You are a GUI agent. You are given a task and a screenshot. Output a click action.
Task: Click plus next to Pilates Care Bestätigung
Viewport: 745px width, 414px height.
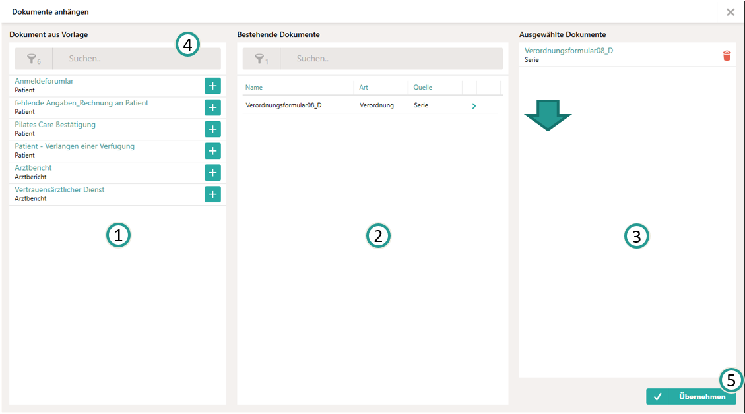[212, 129]
